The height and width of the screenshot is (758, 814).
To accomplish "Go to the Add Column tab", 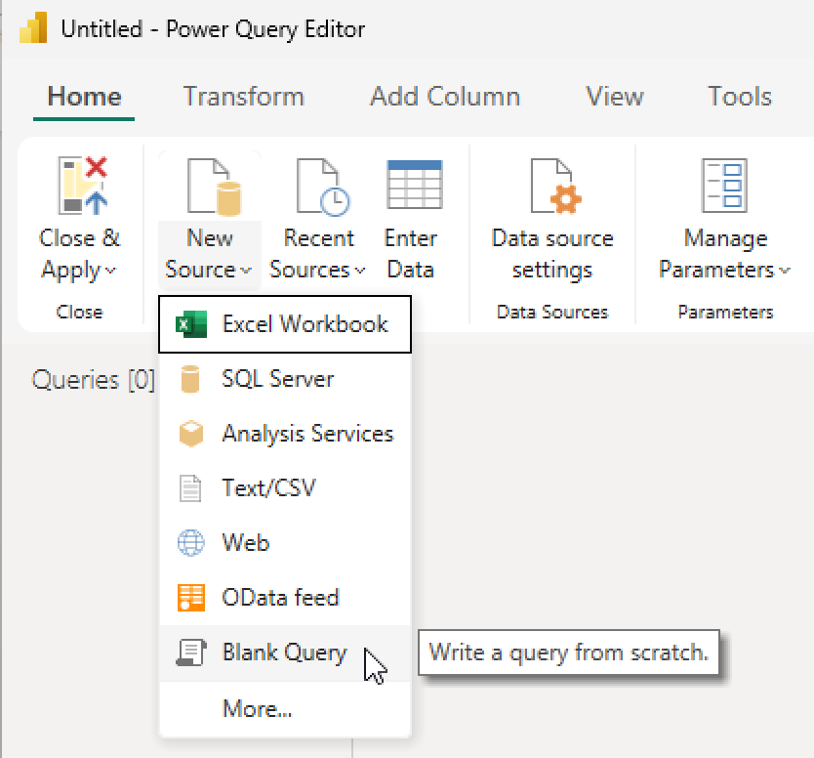I will (x=445, y=97).
